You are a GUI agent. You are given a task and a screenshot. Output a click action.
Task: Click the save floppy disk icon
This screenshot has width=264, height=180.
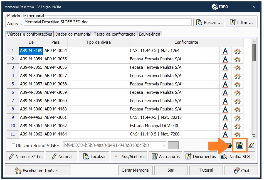pos(240,145)
